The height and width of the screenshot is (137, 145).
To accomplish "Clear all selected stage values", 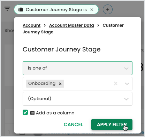I will [116, 83].
